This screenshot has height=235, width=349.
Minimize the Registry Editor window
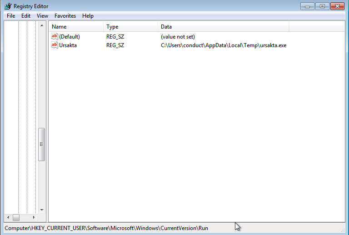(307, 6)
